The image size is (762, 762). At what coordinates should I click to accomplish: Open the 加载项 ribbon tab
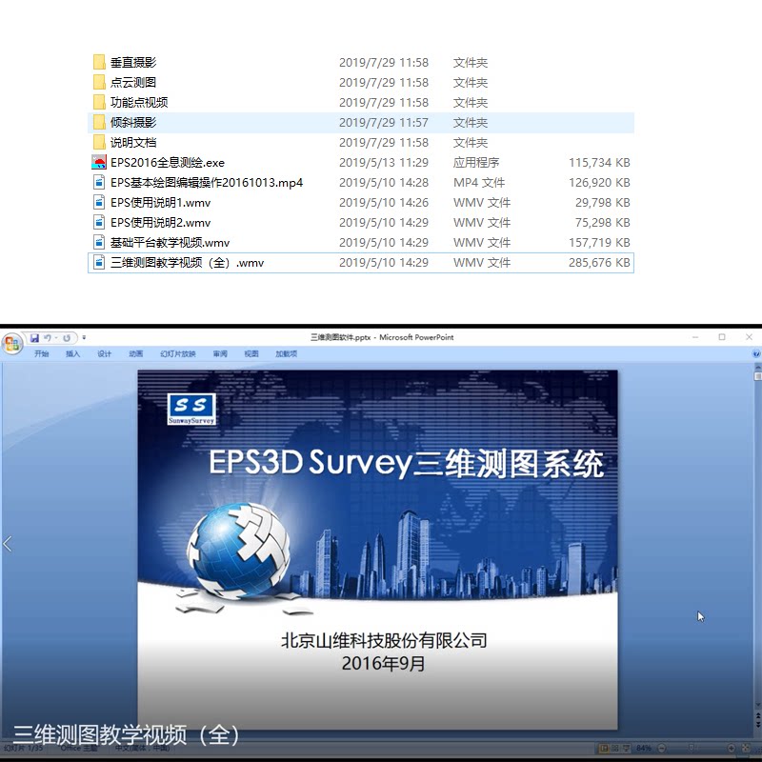287,353
